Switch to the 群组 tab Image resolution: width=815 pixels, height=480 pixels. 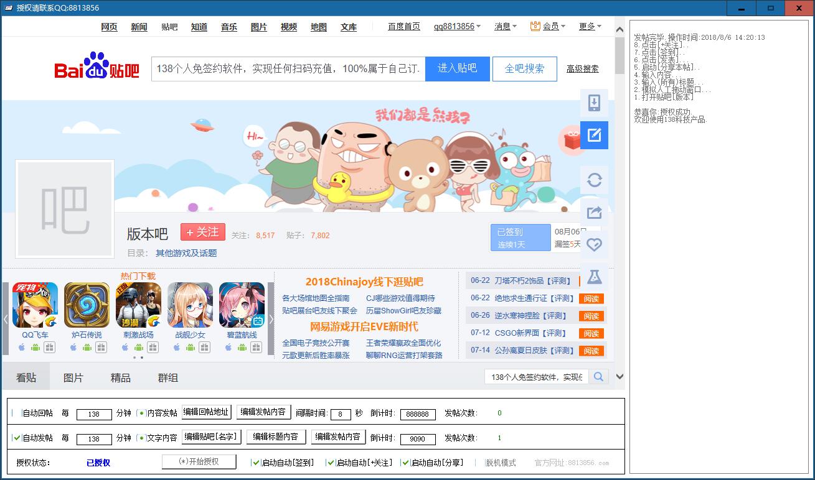pyautogui.click(x=168, y=377)
